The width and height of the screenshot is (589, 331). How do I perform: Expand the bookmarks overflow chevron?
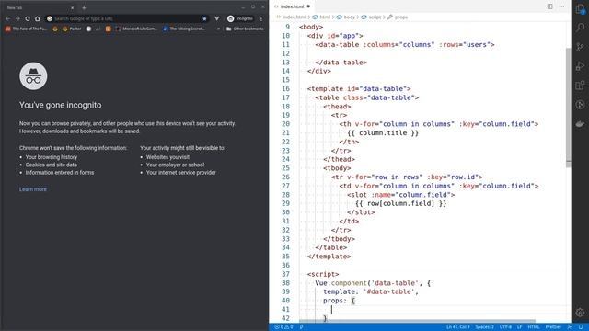coord(219,29)
